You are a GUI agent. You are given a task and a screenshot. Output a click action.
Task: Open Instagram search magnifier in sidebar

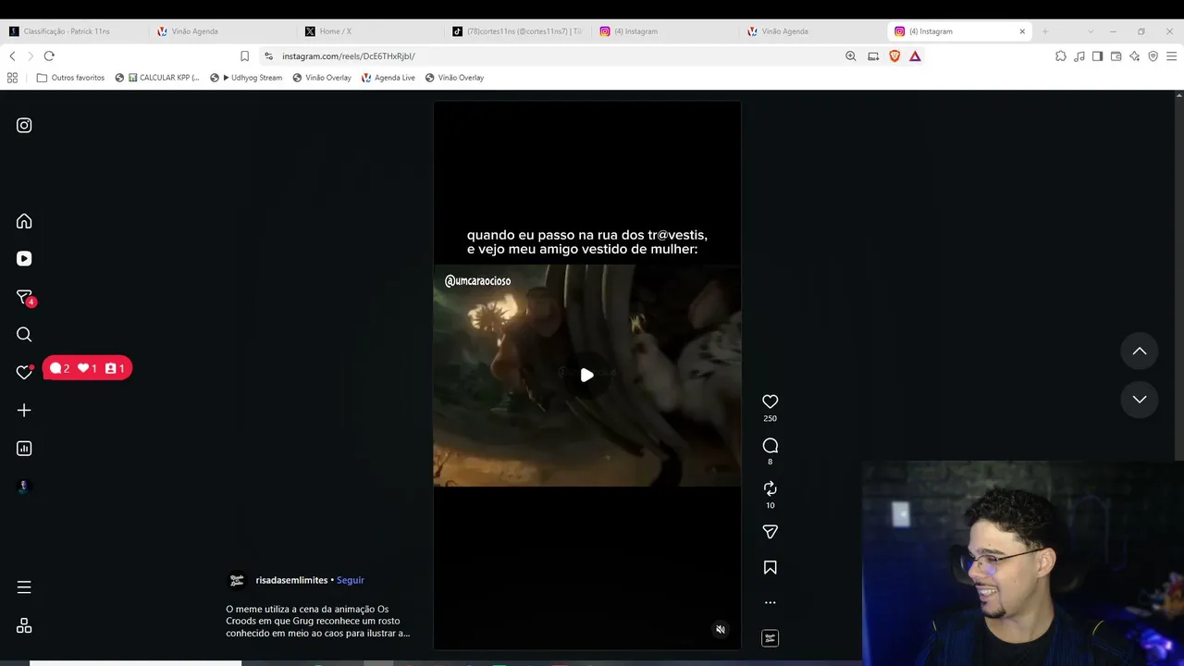tap(24, 335)
